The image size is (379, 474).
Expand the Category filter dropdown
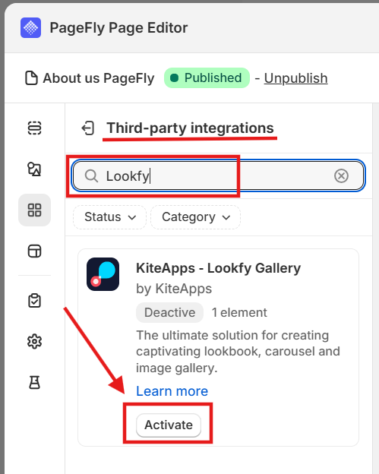[195, 217]
